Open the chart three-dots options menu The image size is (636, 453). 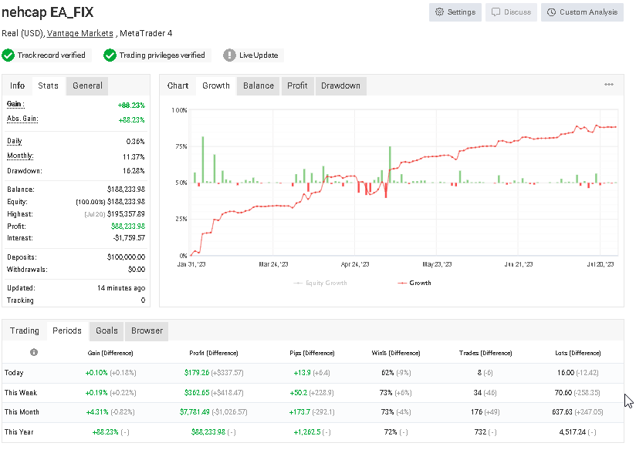(x=609, y=85)
